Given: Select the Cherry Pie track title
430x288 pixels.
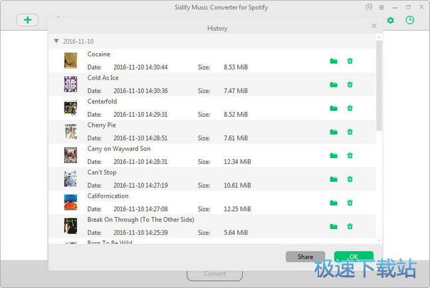Looking at the screenshot, I should click(x=102, y=125).
